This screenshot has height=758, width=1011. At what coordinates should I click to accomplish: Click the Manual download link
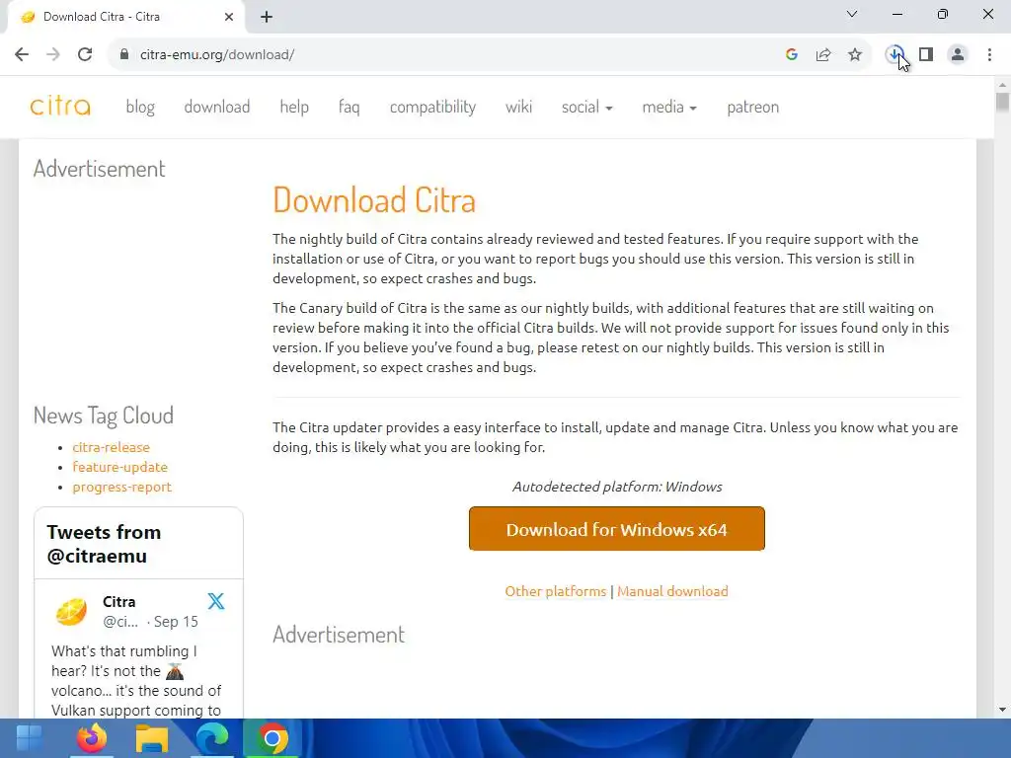672,591
